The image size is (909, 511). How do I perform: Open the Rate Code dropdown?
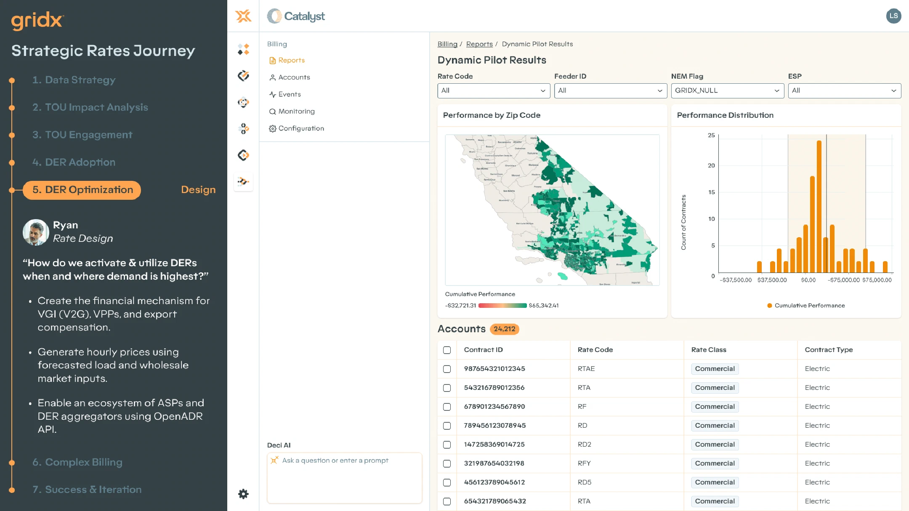pos(494,90)
